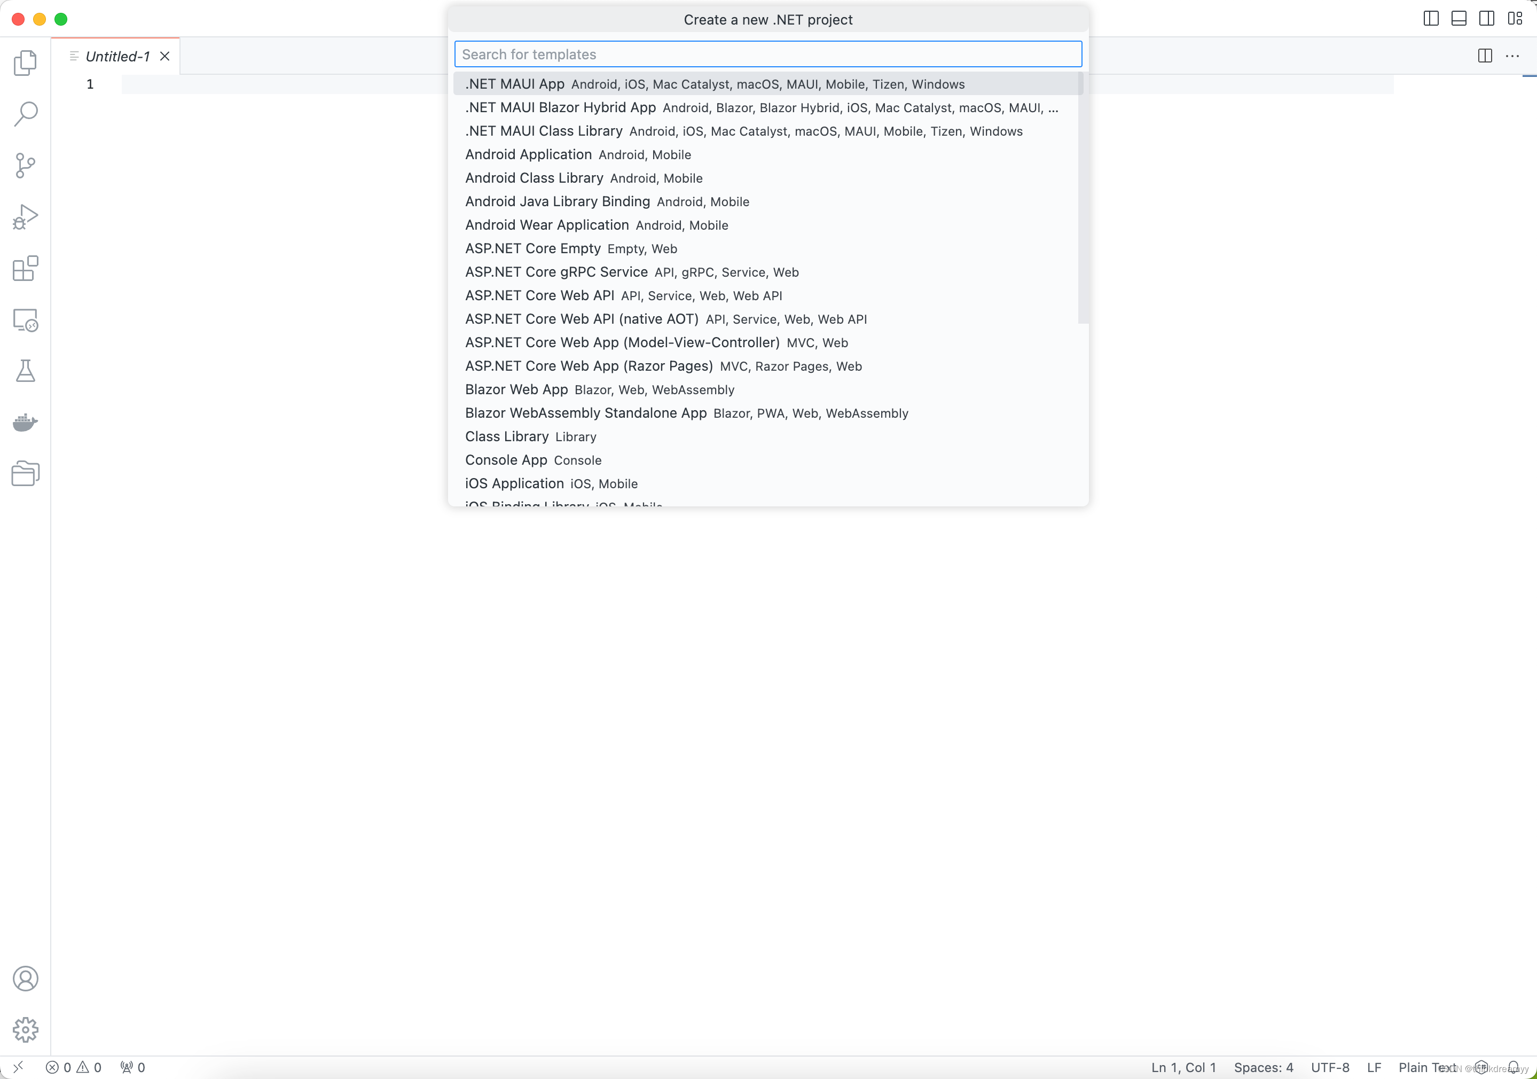
Task: Open the Testing beaker view
Action: [x=26, y=371]
